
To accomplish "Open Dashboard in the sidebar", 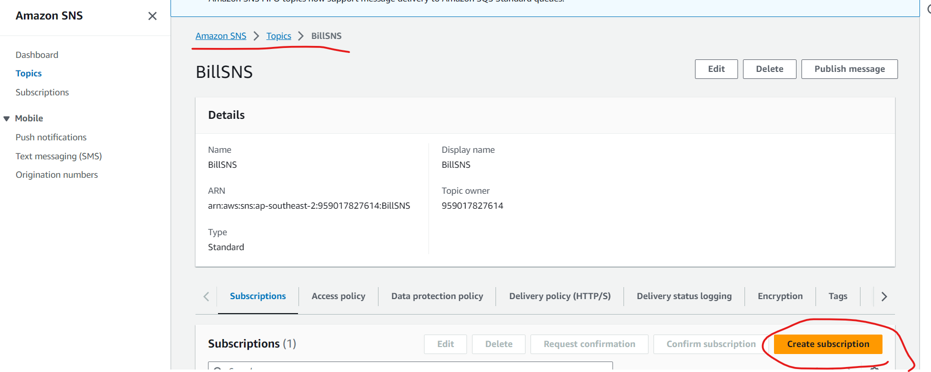I will coord(37,55).
